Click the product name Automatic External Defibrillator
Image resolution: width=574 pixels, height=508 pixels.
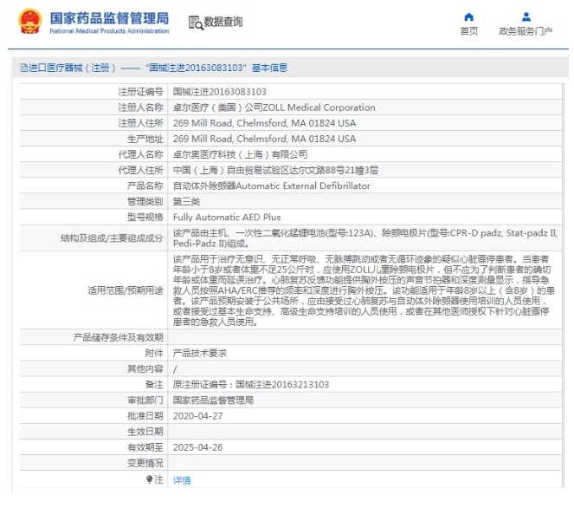tap(271, 186)
